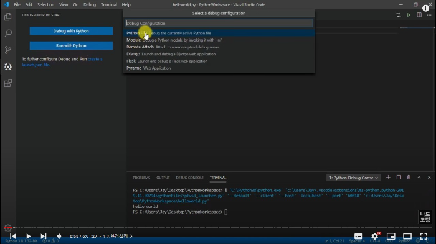Split the terminal panel
Screen dimensions: 436x244
click(x=399, y=178)
